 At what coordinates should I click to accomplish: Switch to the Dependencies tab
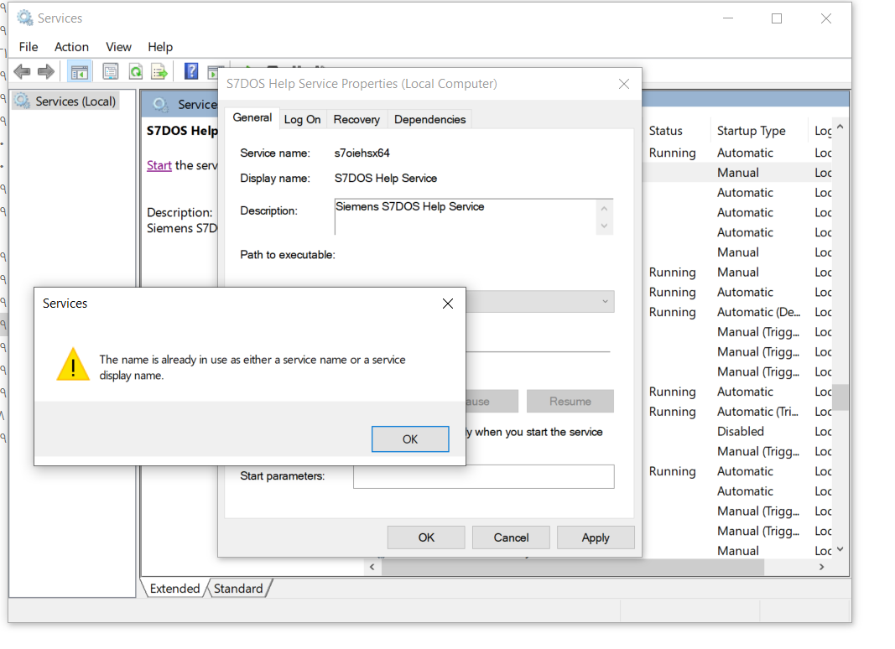pyautogui.click(x=429, y=119)
